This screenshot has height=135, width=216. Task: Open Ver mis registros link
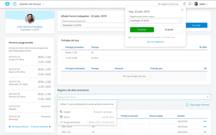pos(155,42)
